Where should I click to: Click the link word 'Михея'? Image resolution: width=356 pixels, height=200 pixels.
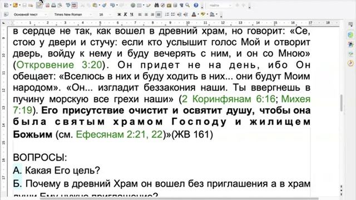(295, 99)
